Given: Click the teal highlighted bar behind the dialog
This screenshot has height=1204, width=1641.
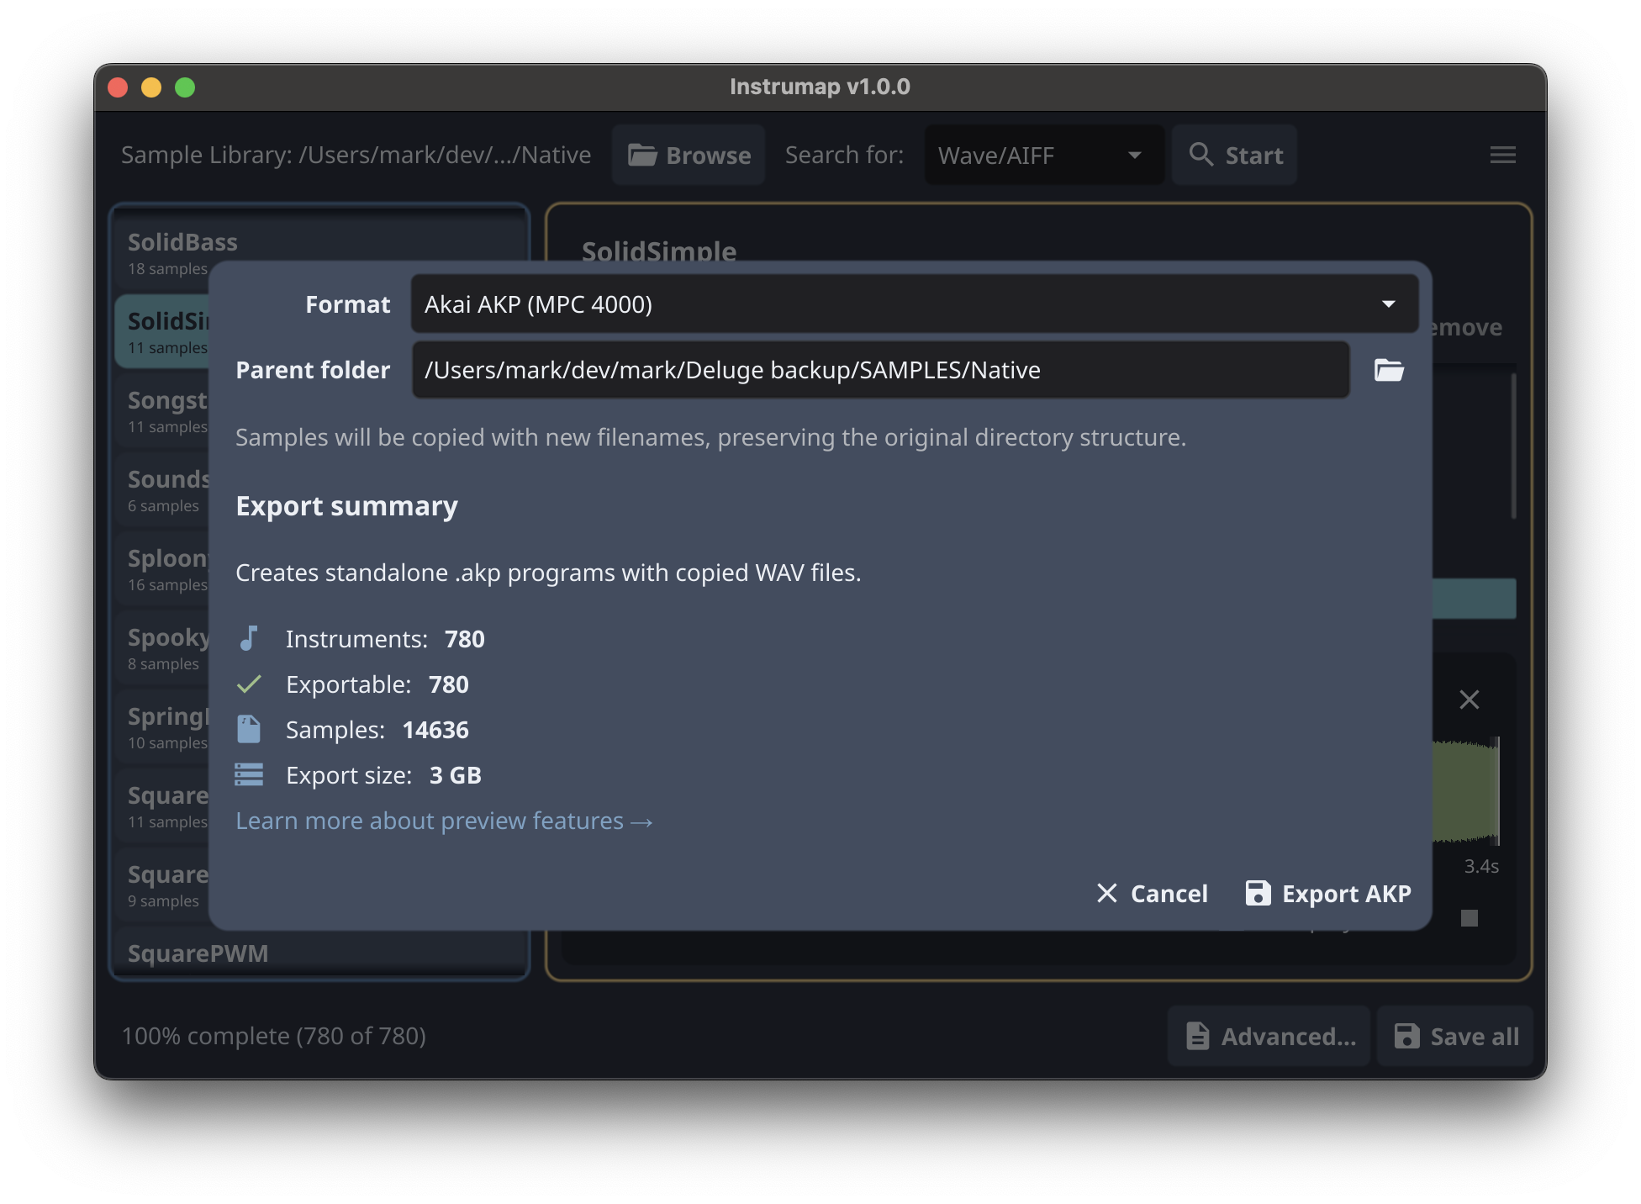Looking at the screenshot, I should tap(1475, 599).
